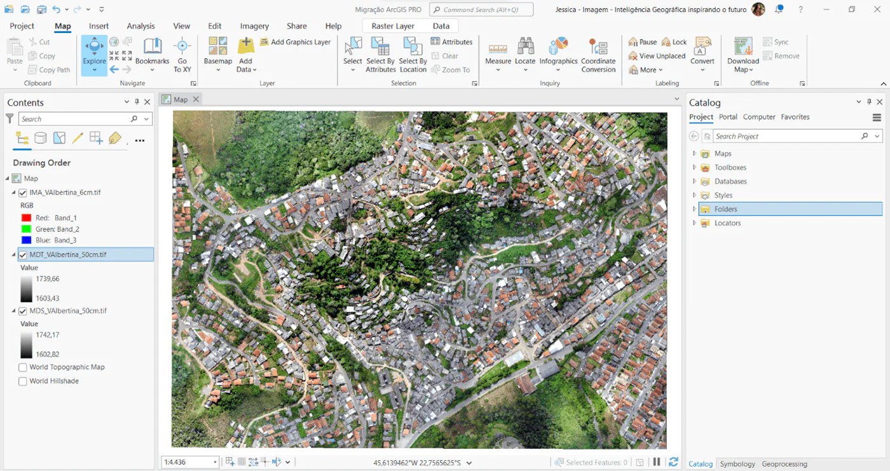Click the red Band_1 color swatch
This screenshot has height=471, width=890.
(x=26, y=218)
